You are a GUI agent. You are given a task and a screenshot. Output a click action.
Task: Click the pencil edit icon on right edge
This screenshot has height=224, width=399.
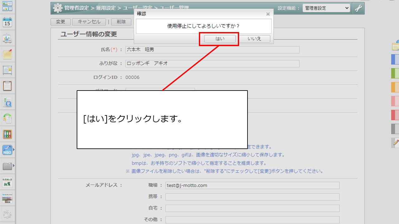pos(396,142)
